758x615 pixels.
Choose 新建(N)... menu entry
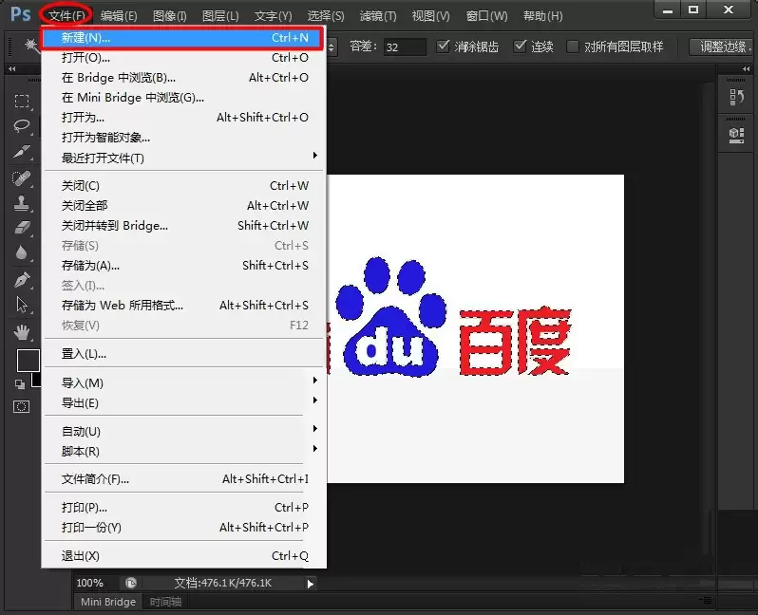click(182, 38)
